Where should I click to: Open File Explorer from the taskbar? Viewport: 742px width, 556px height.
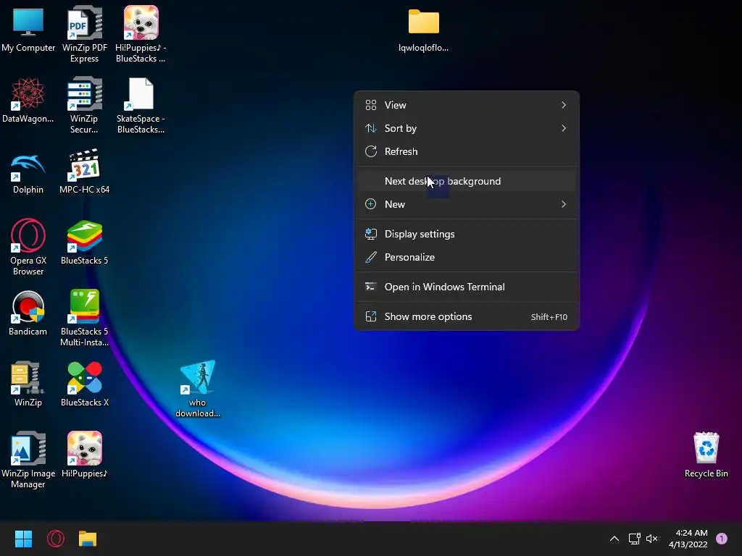click(88, 539)
